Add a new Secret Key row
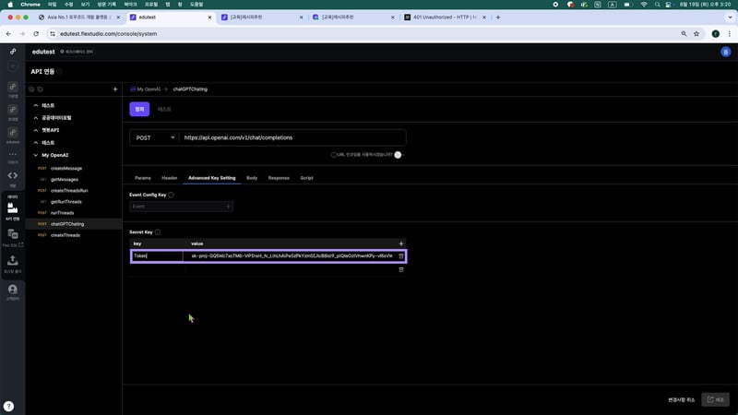738x415 pixels. pos(400,243)
